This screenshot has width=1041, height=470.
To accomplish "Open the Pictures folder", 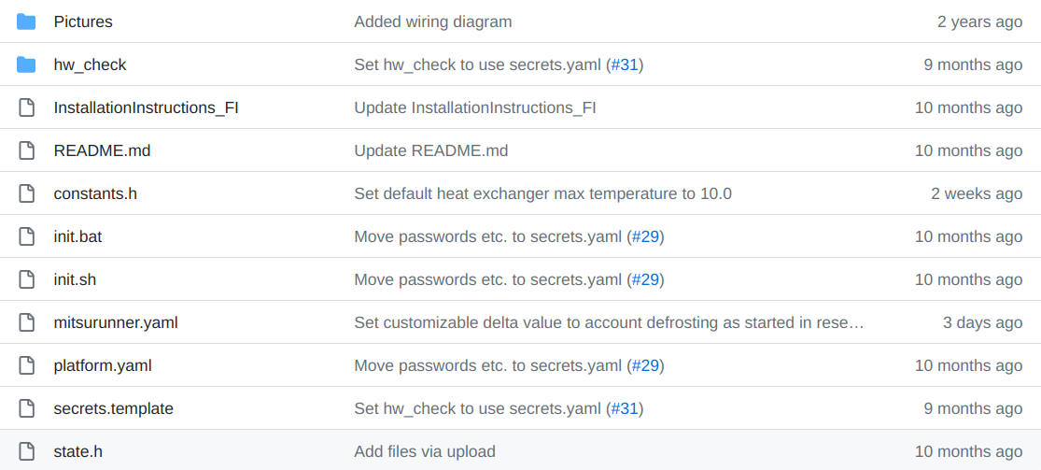I will click(x=83, y=21).
